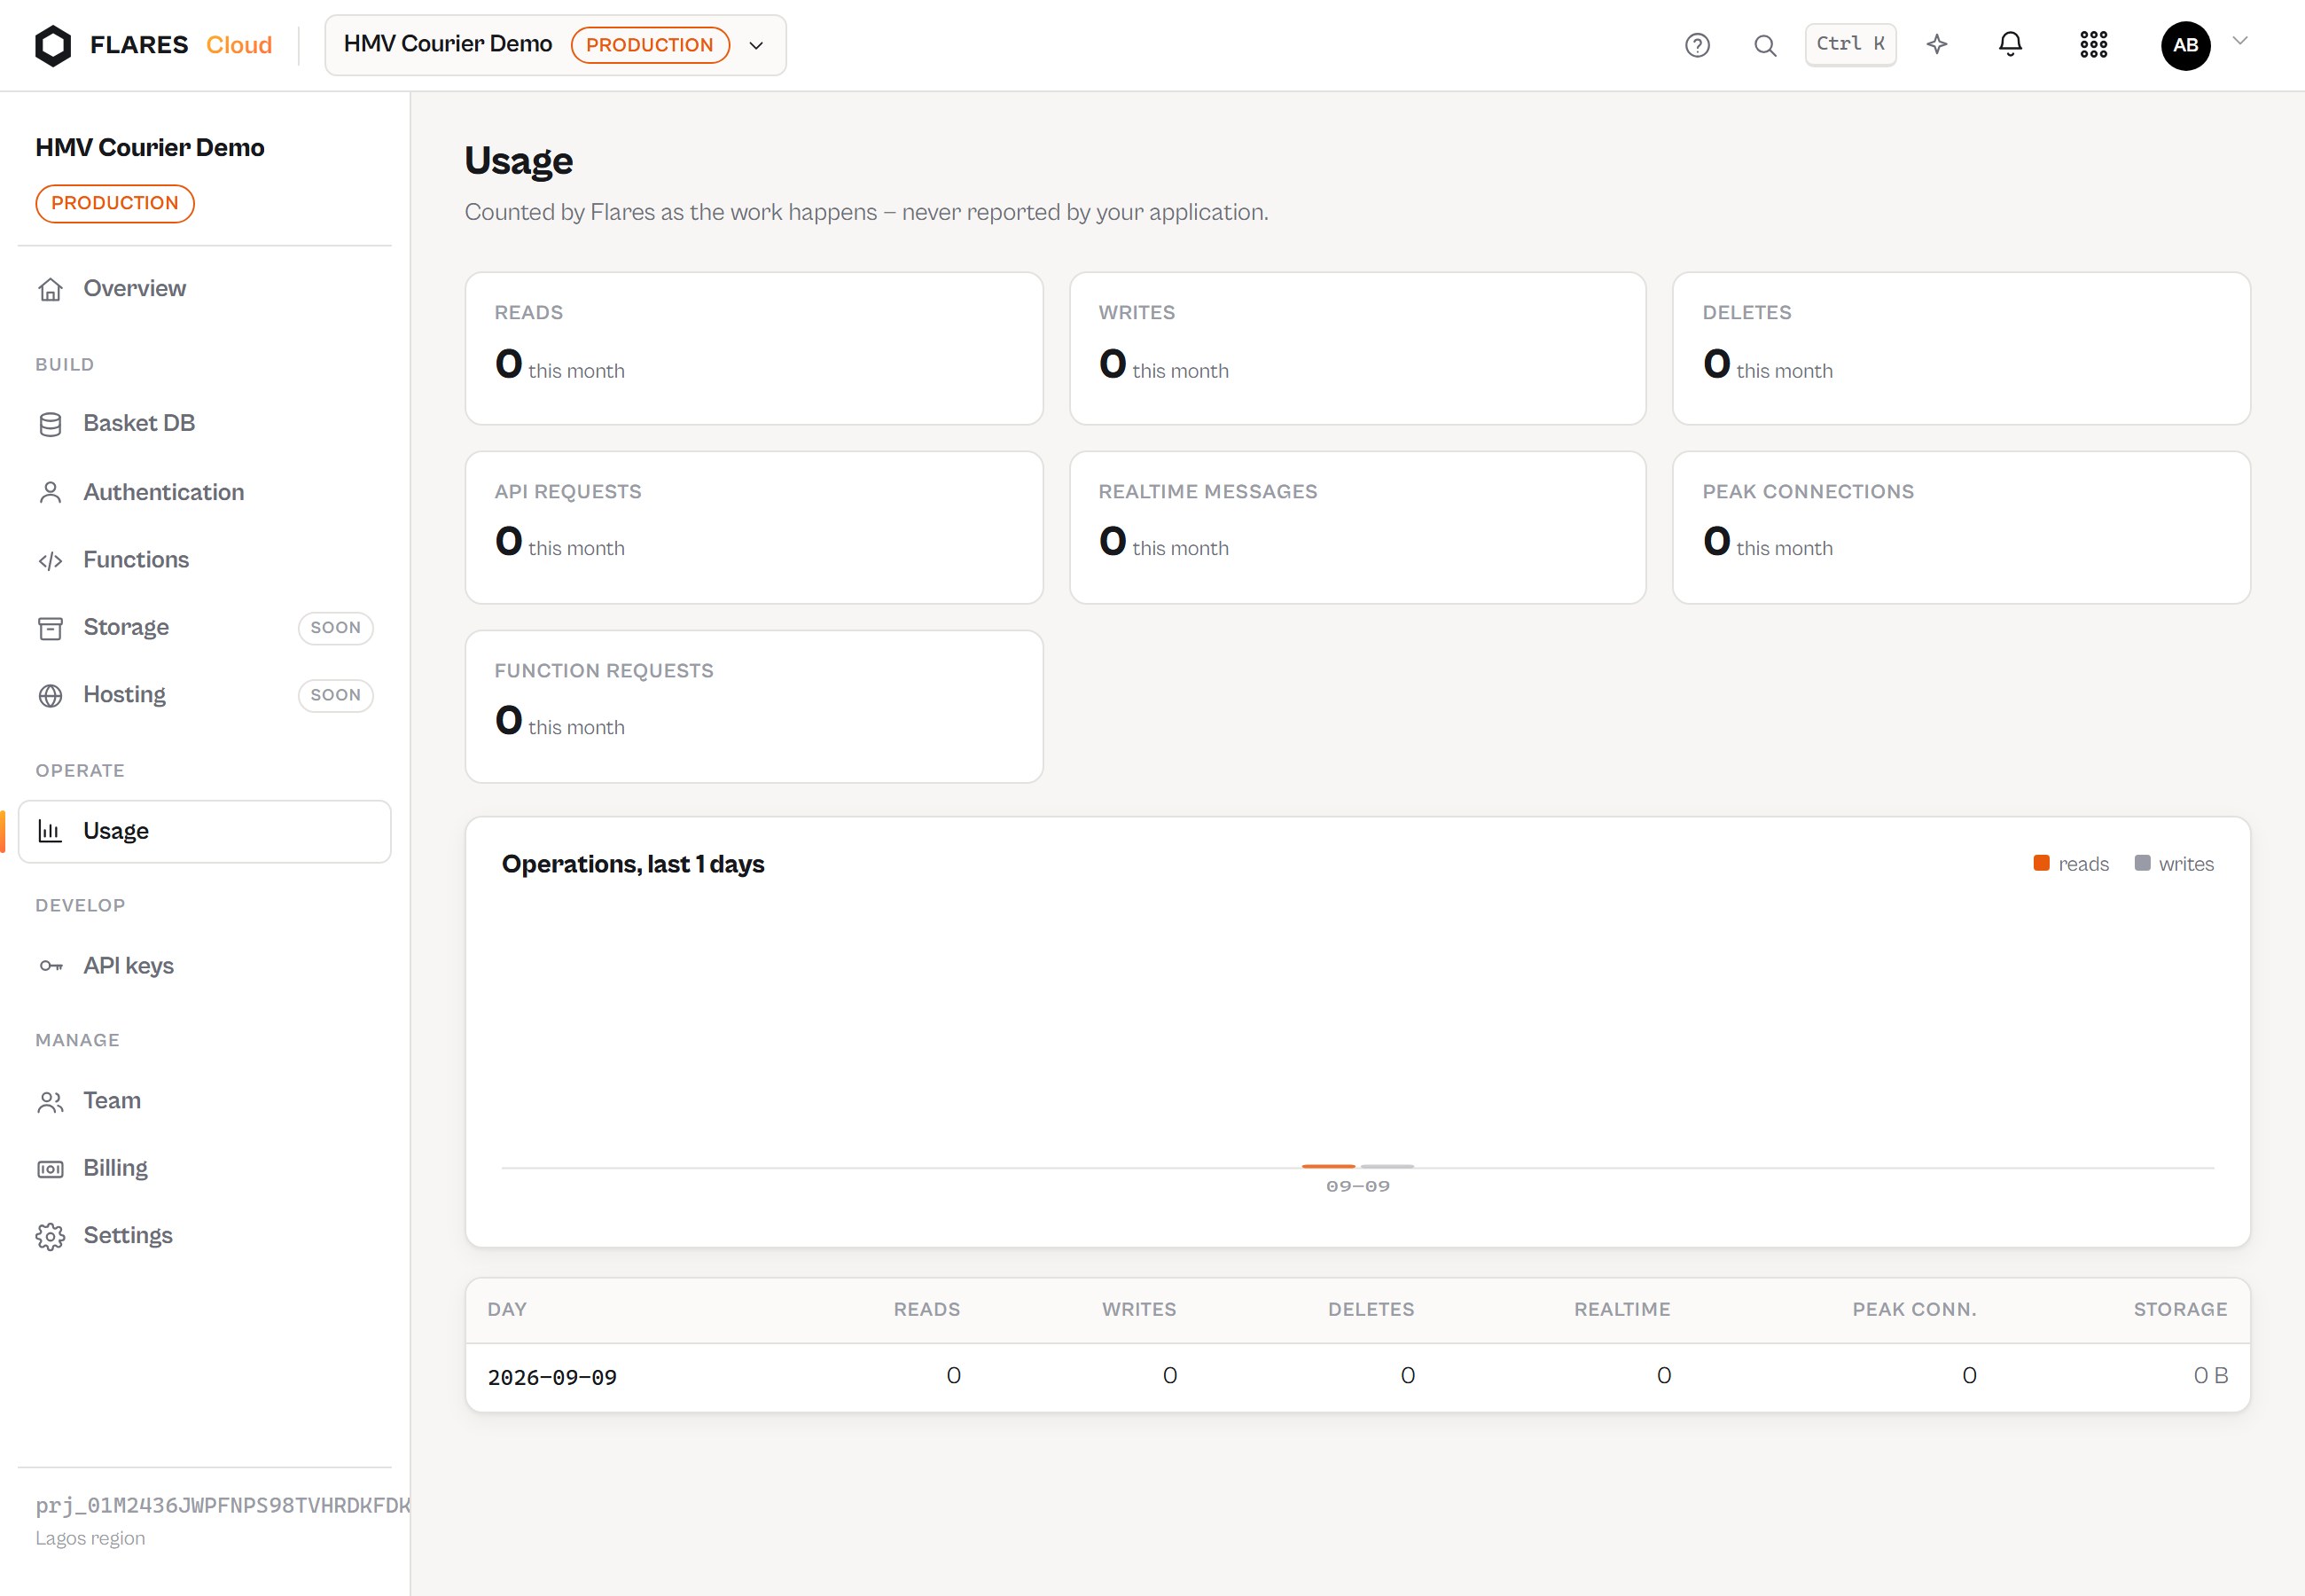
Task: Open the Usage page
Action: coord(204,831)
